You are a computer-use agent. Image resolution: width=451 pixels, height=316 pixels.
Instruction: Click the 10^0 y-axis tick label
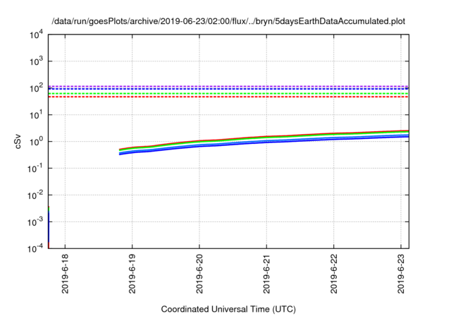[x=36, y=142]
